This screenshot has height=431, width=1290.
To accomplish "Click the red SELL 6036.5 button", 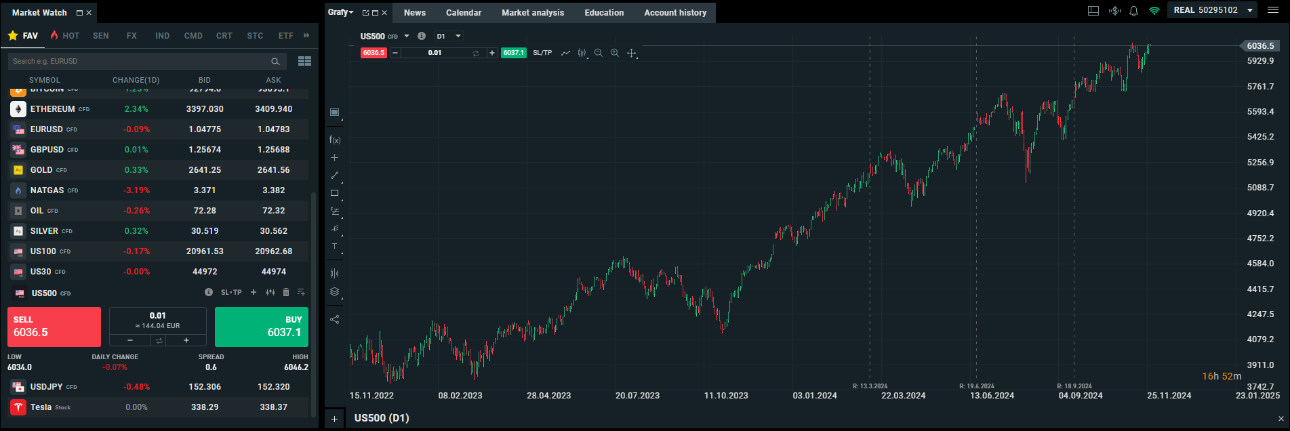I will pos(54,327).
